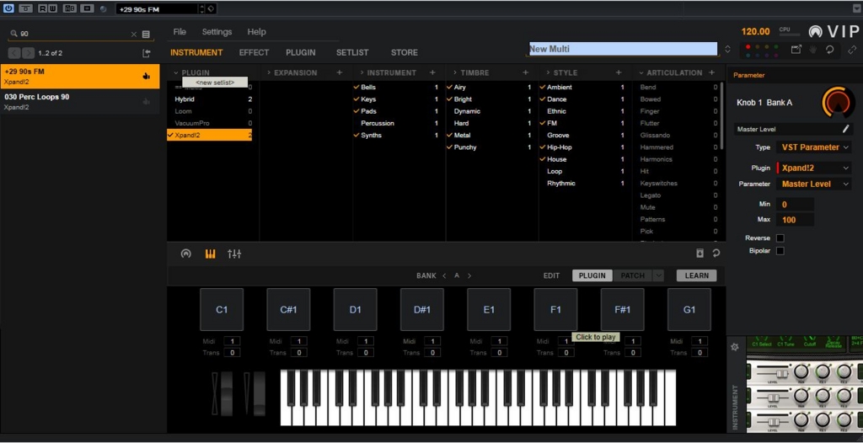Clear search text with the X icon

134,35
